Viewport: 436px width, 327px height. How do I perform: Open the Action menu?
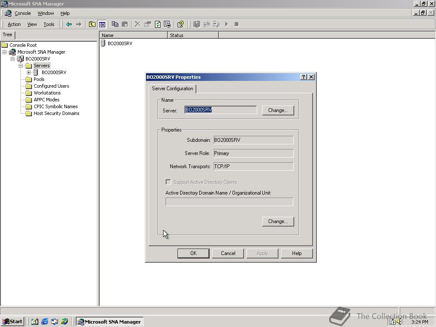coord(14,24)
